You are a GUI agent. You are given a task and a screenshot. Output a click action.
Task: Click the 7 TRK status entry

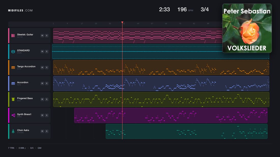(x=11, y=148)
